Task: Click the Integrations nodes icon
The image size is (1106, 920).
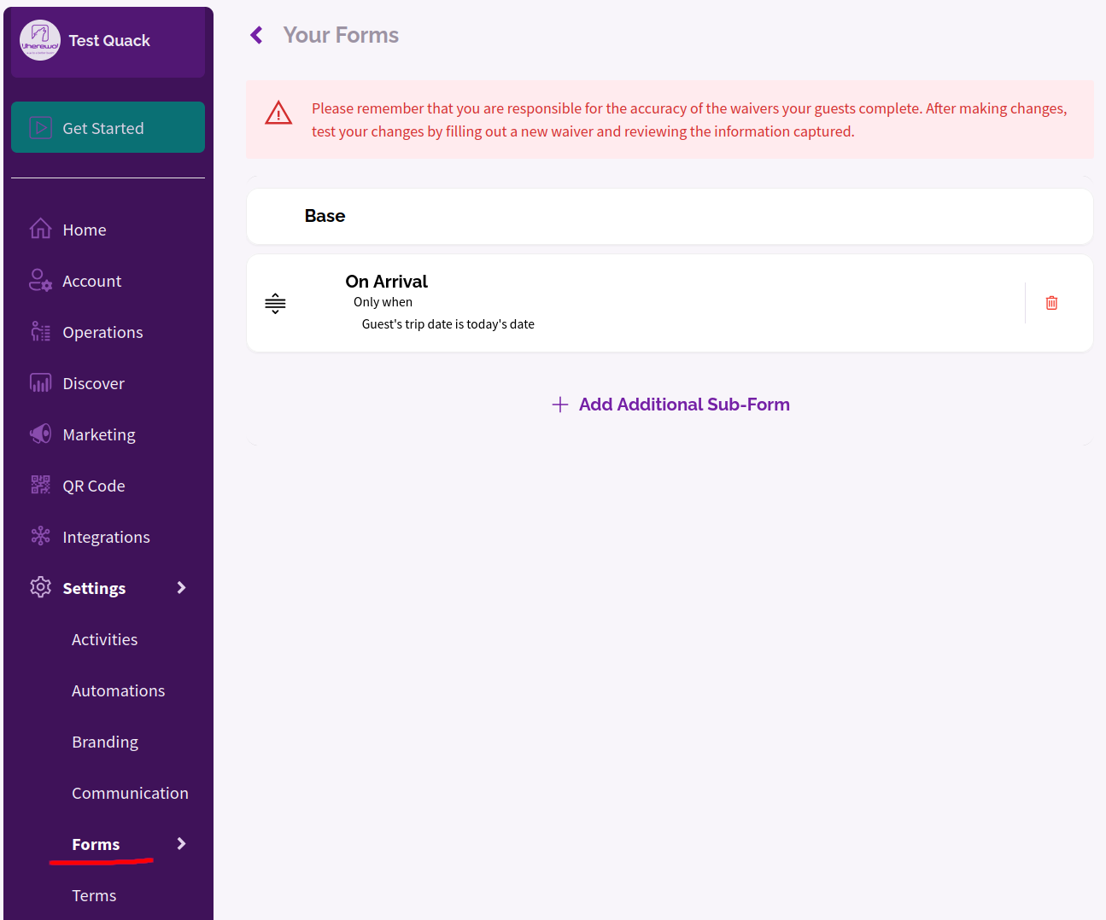Action: (40, 536)
